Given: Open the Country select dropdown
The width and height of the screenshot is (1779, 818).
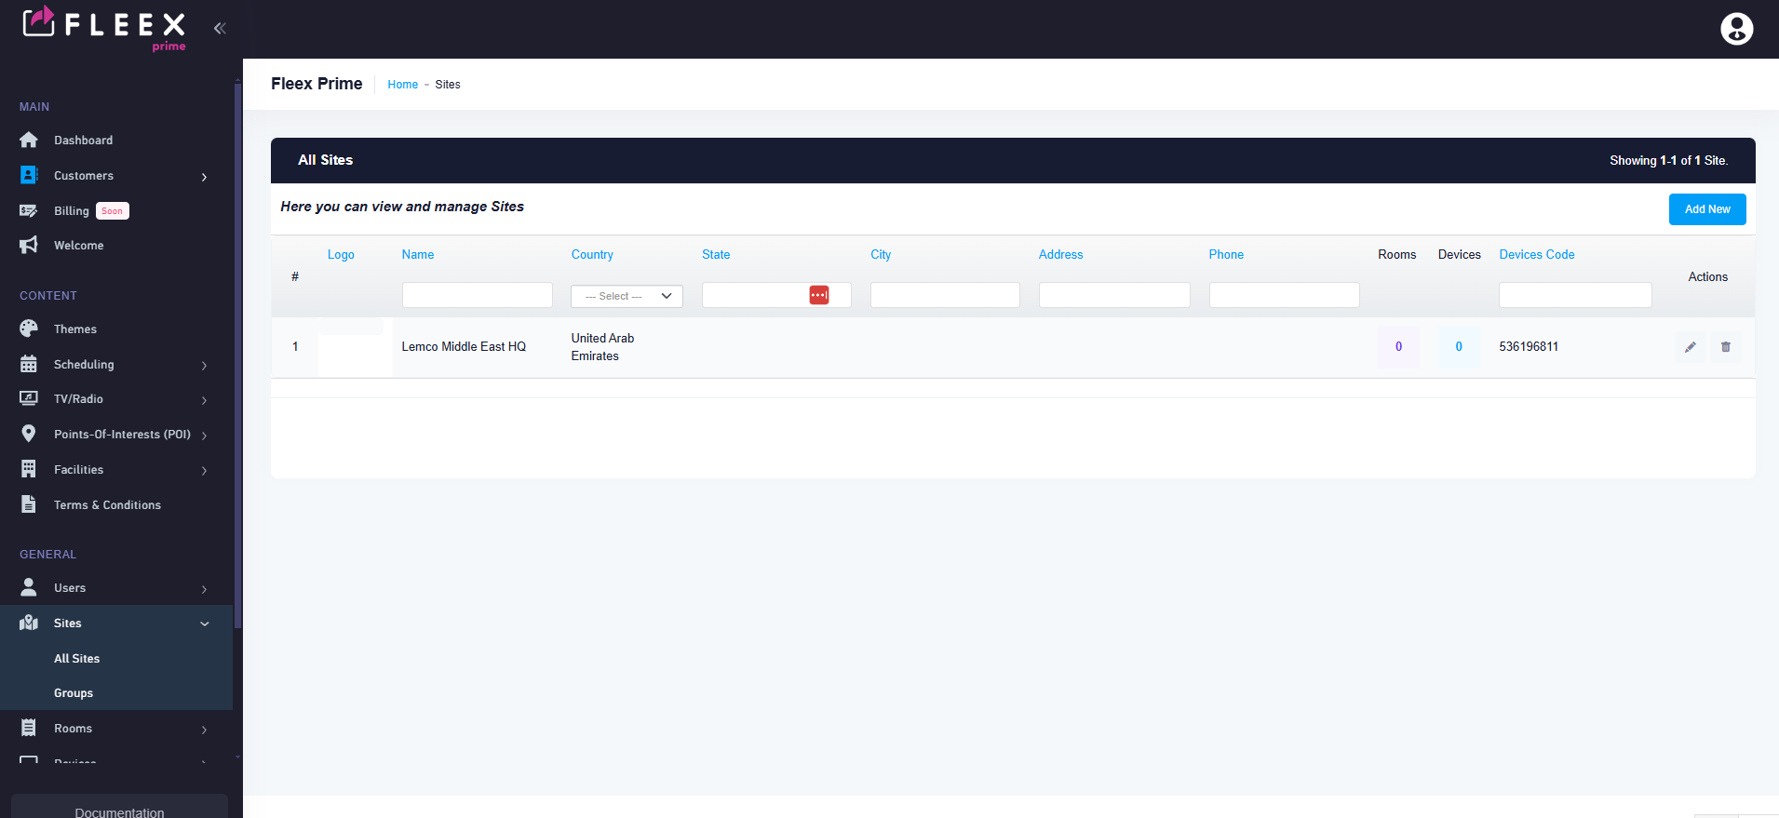Looking at the screenshot, I should point(627,296).
